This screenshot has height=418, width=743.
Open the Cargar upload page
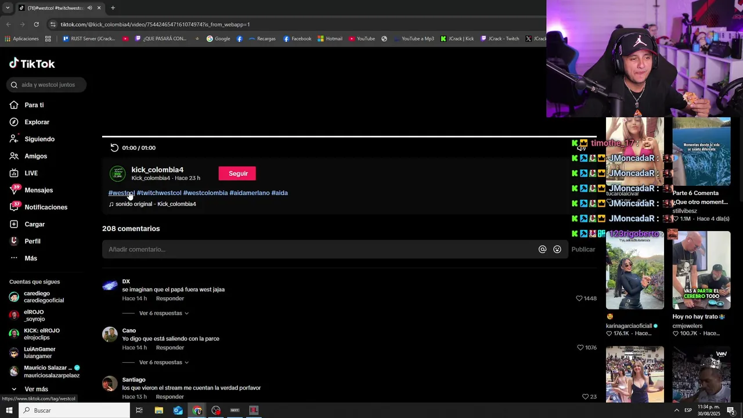[27, 224]
